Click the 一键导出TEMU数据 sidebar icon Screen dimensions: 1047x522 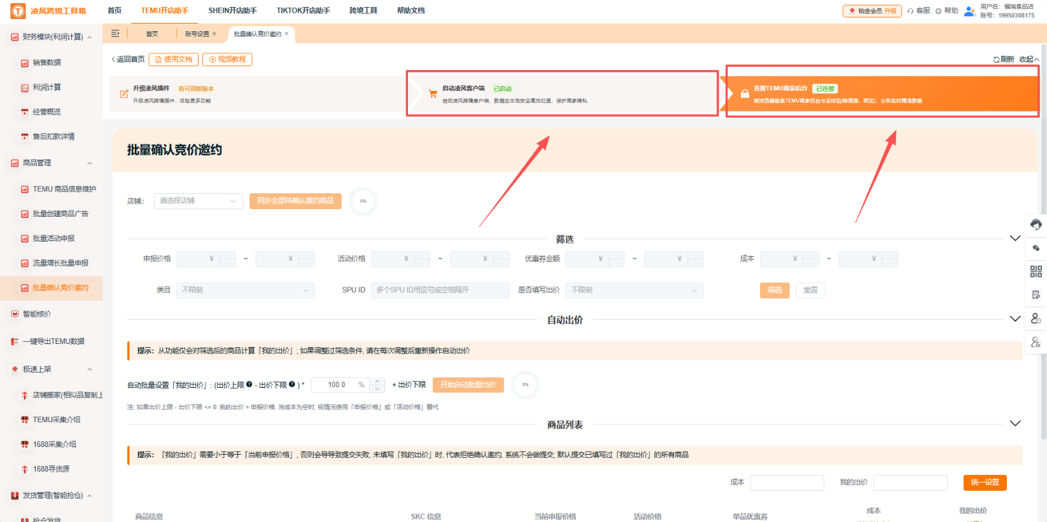point(15,341)
